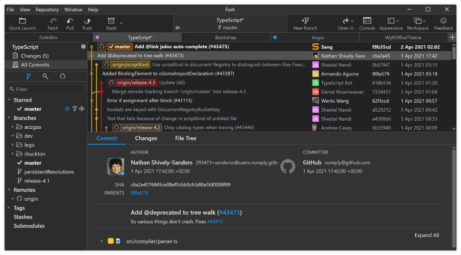
Task: Click the origin/release-4.2 branch label
Action: (x=137, y=128)
